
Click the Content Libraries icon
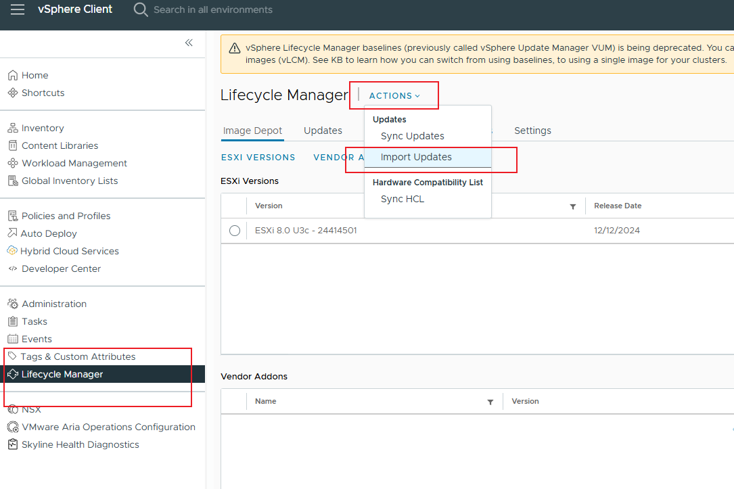pos(12,146)
